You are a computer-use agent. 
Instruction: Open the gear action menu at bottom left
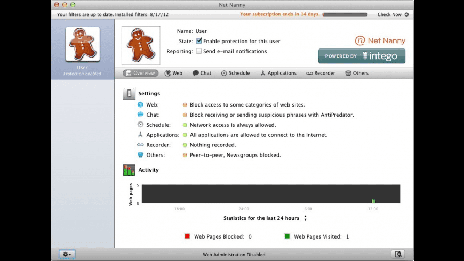point(67,254)
